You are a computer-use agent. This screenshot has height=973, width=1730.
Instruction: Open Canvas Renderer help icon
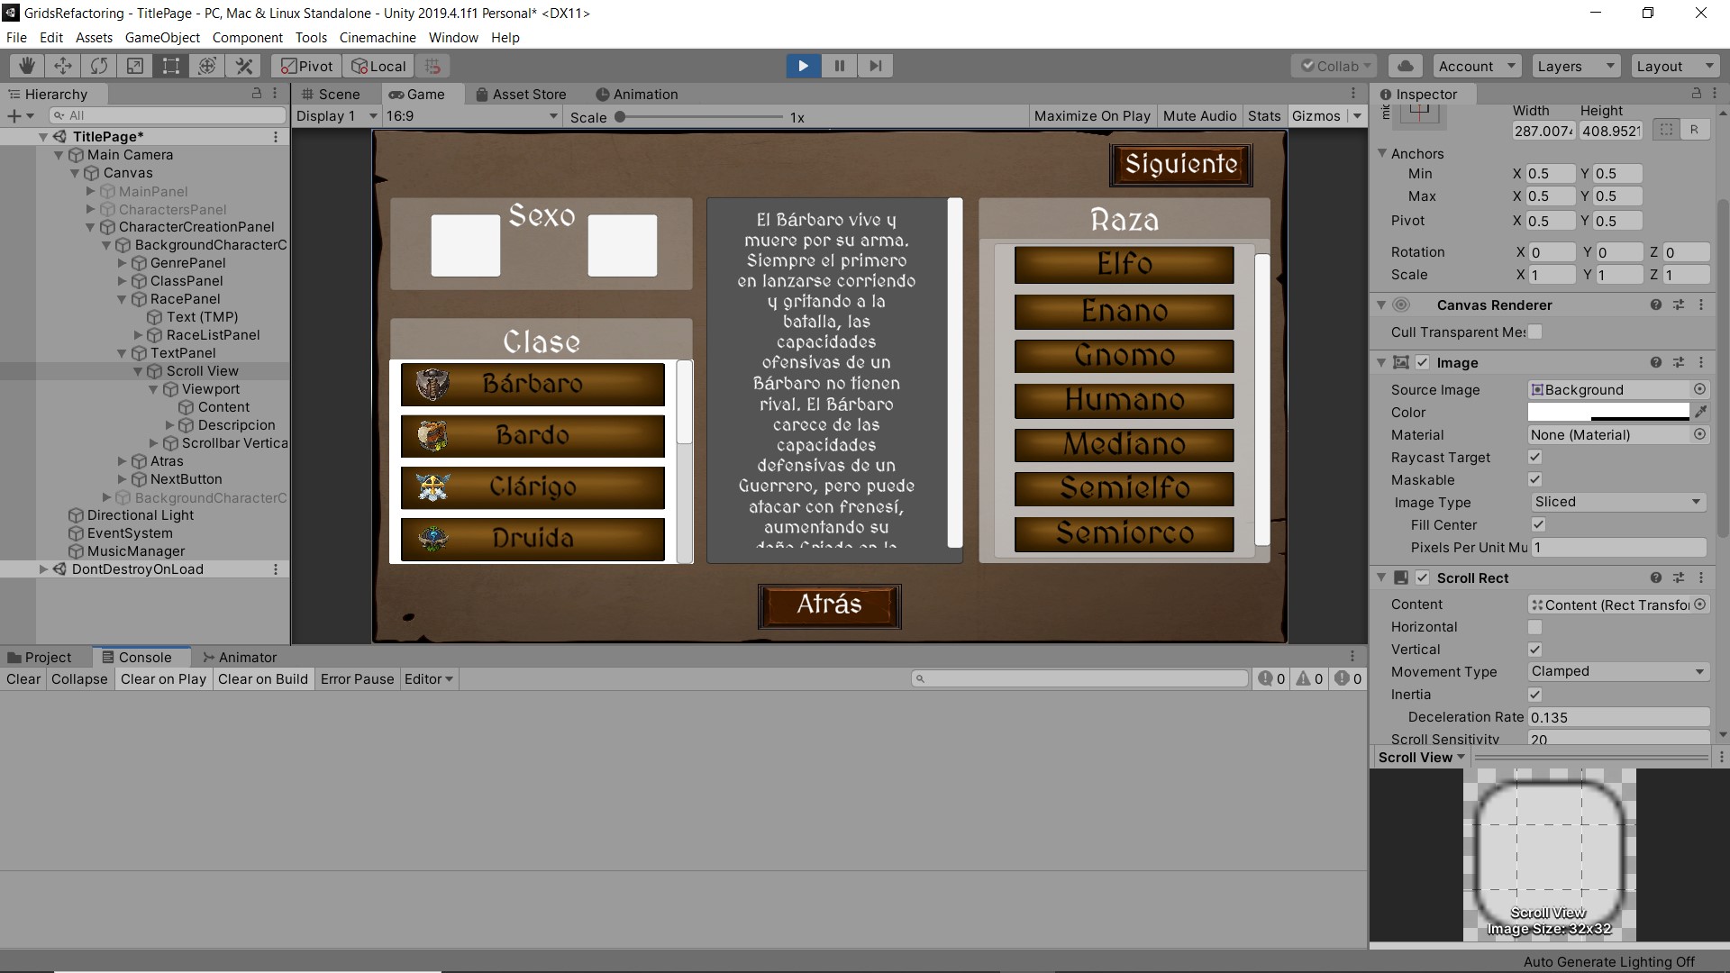(1655, 305)
